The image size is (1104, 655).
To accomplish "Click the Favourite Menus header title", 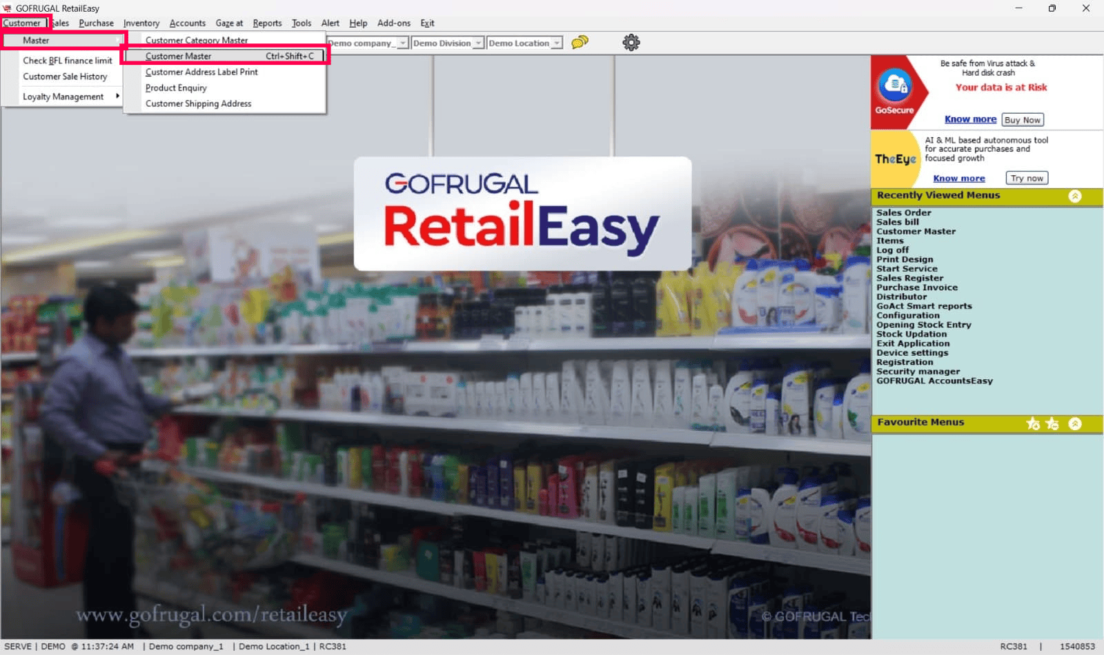I will coord(920,422).
